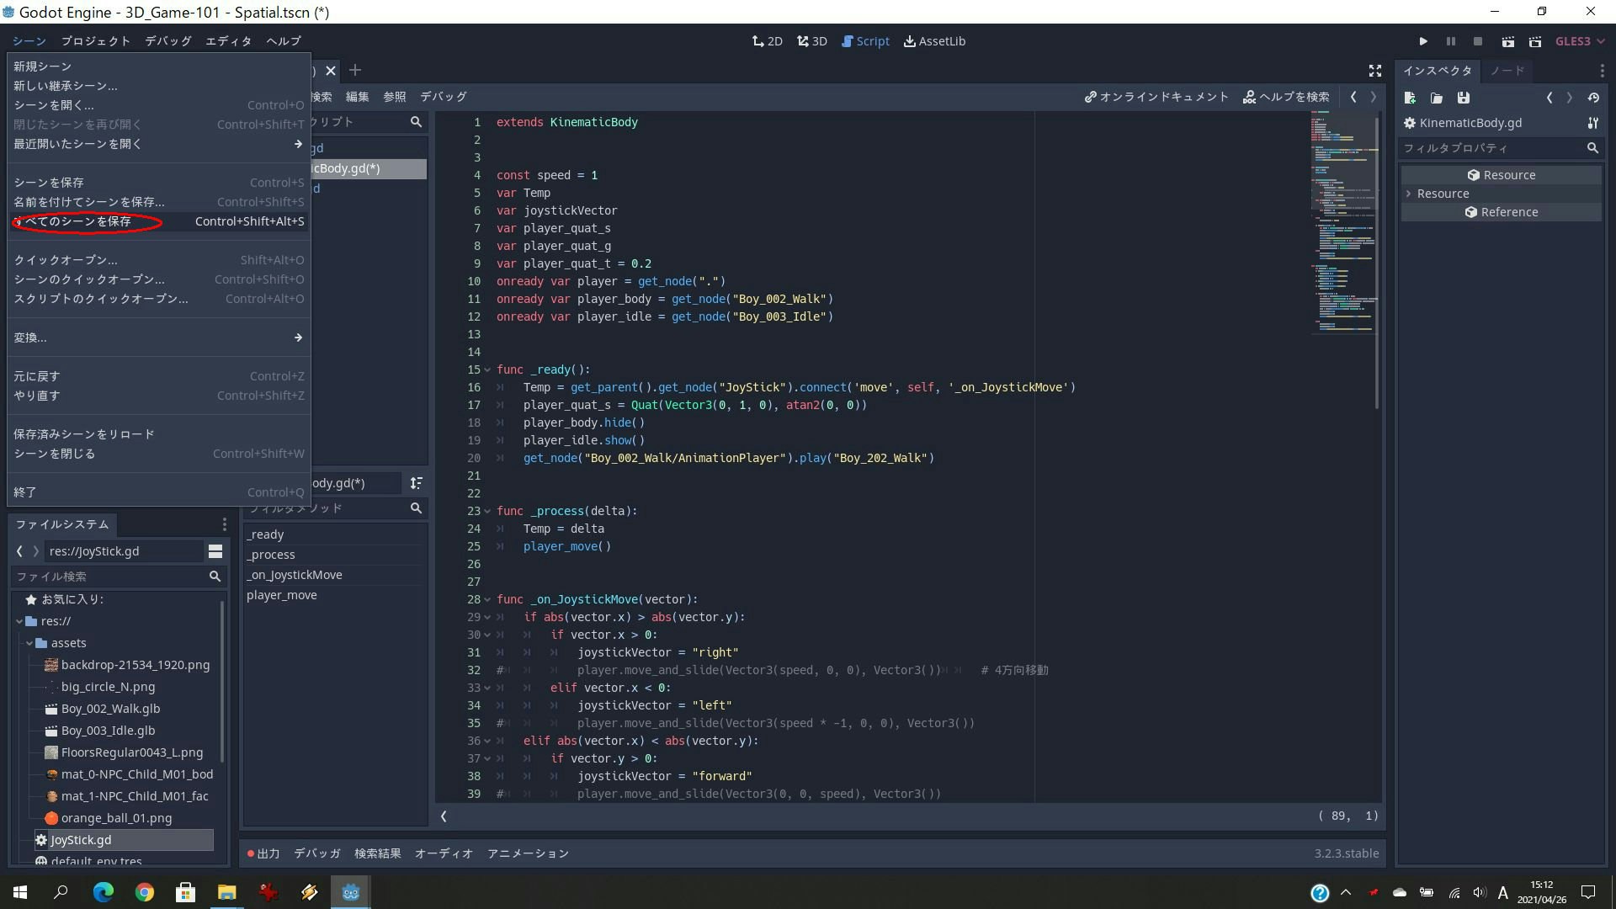1616x909 pixels.
Task: Click the Play Scene clapperboard icon
Action: coord(1507,41)
